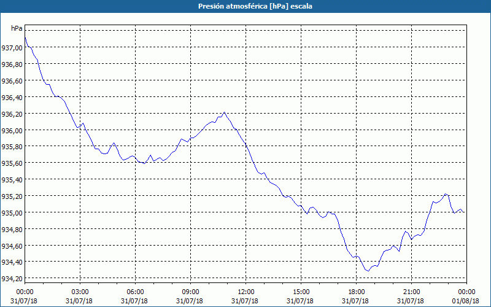The image size is (491, 307).
Task: Click the pressure curve minimum near 18:40
Action: coord(368,271)
